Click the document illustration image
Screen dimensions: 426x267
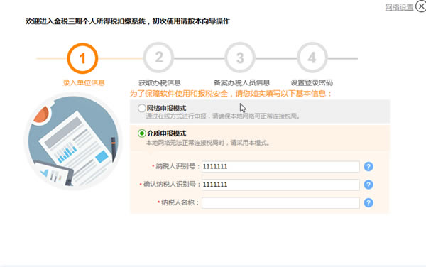(73, 141)
